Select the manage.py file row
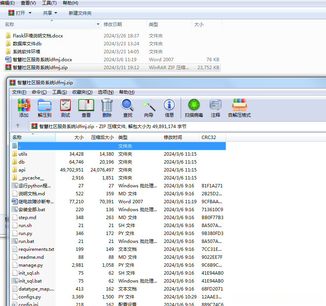Screen dimensions: 326x306 [118, 265]
